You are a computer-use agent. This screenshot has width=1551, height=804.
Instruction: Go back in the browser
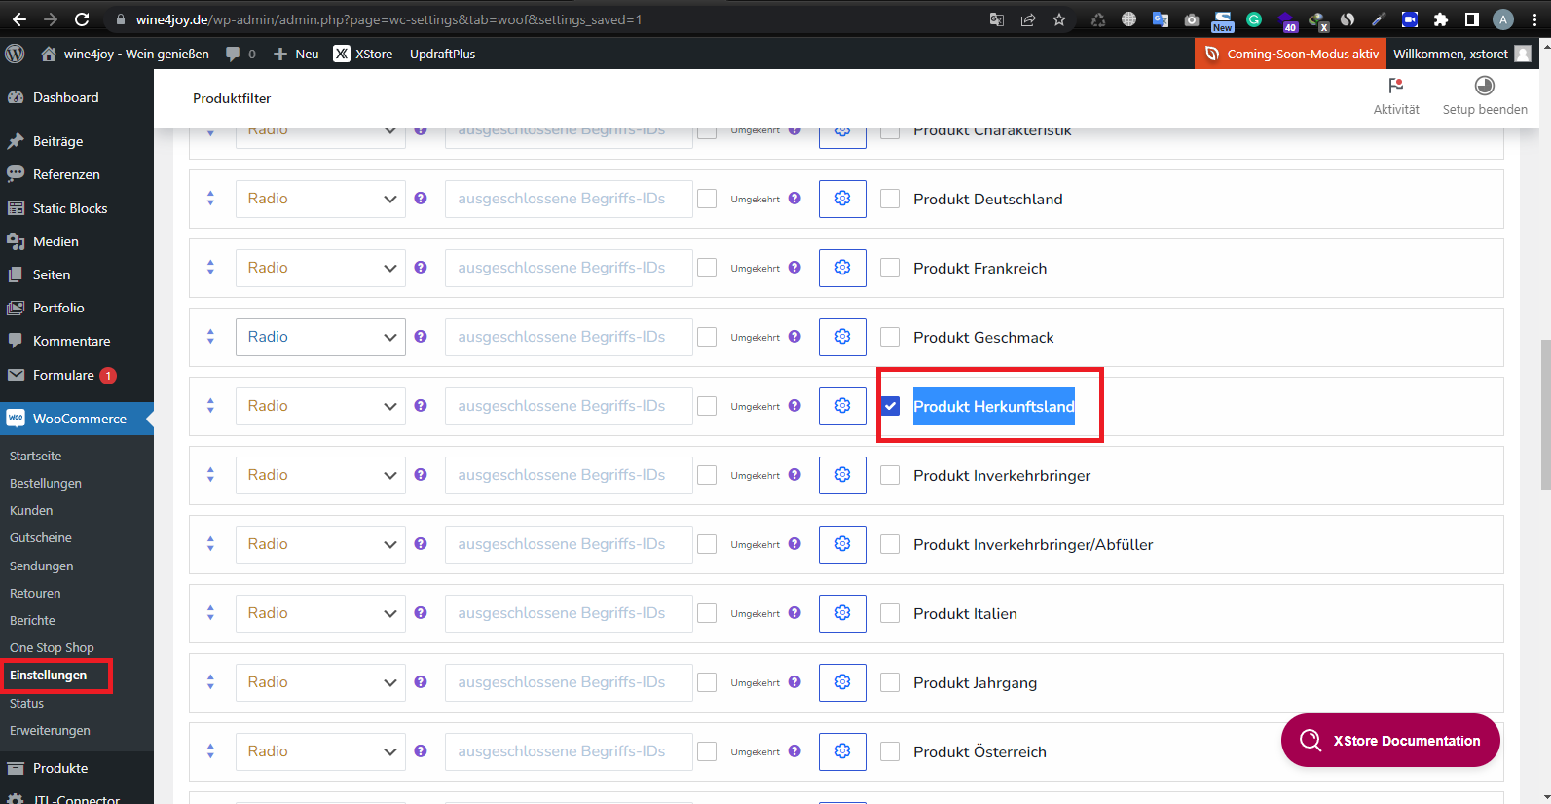coord(19,19)
